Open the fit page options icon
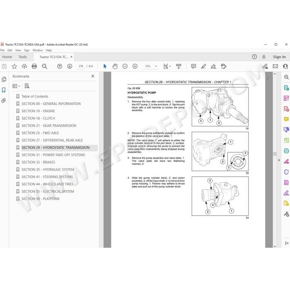Screen dimensions: 290x290 pyautogui.click(x=167, y=66)
